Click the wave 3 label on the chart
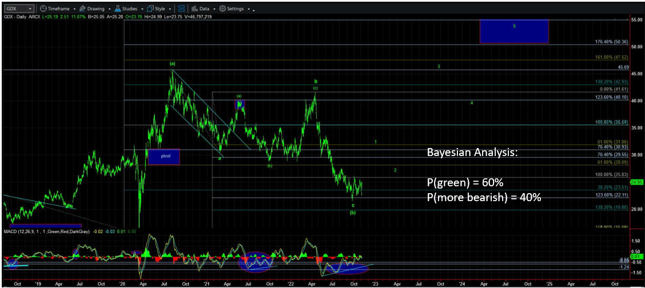Image resolution: width=645 pixels, height=288 pixels. [x=439, y=66]
